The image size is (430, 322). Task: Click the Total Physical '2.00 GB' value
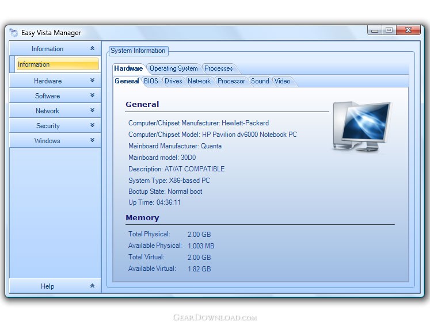pyautogui.click(x=199, y=235)
